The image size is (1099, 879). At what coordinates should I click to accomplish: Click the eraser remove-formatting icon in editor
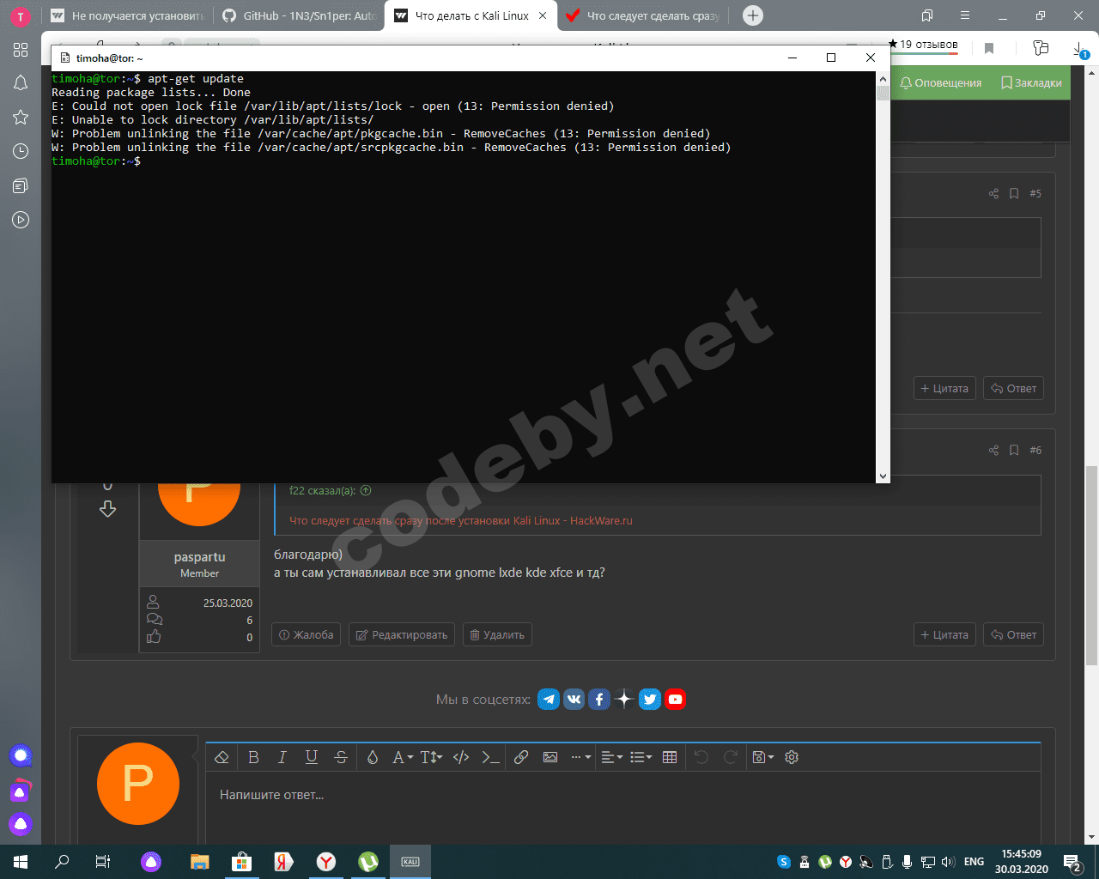point(222,757)
